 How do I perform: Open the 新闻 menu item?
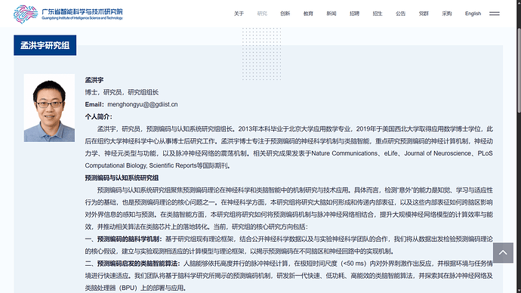tap(331, 14)
